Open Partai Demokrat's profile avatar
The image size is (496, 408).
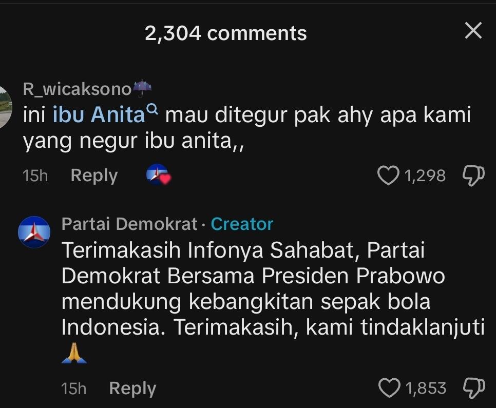32,232
